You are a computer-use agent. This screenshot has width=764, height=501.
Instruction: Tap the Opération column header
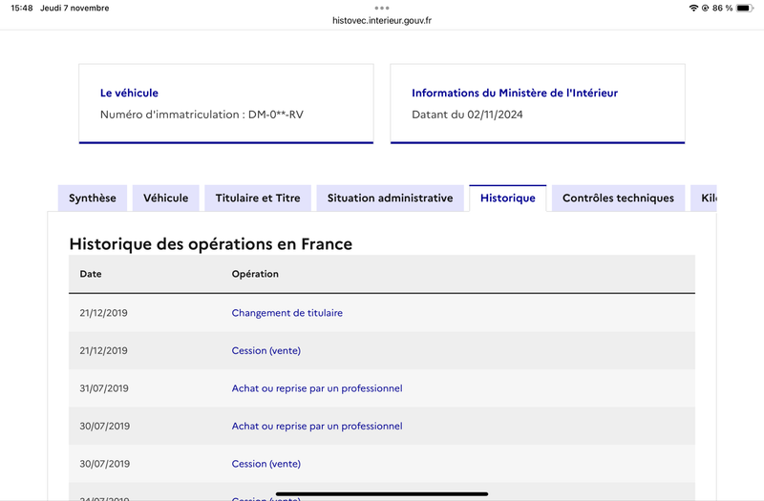tap(255, 274)
